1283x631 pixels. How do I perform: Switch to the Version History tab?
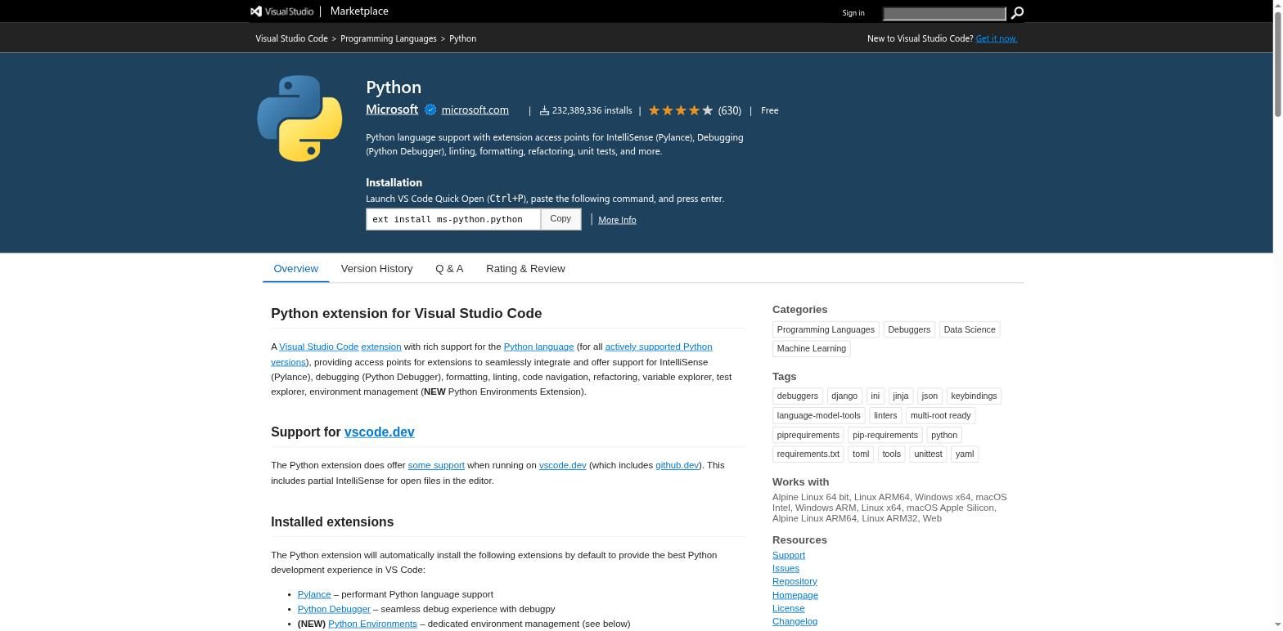point(376,269)
